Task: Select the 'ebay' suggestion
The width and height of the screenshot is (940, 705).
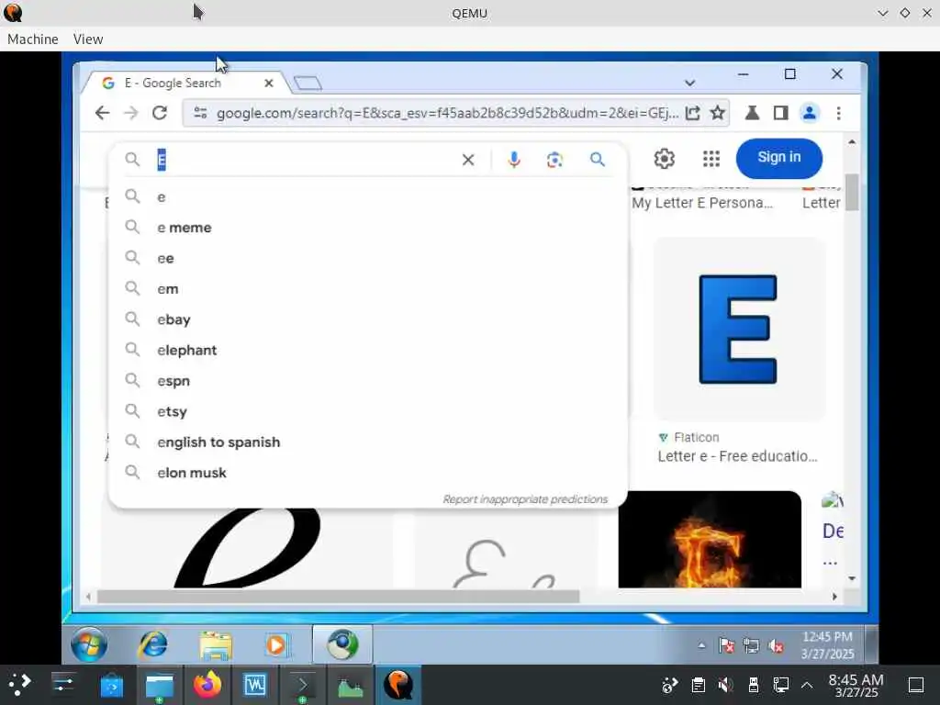Action: 367,319
